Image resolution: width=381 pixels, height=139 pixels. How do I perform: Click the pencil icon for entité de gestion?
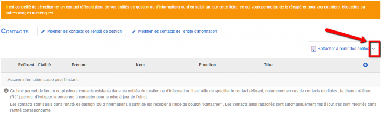pyautogui.click(x=43, y=32)
